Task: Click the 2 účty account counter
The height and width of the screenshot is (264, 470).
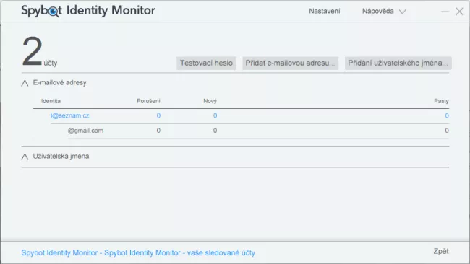Action: click(39, 52)
